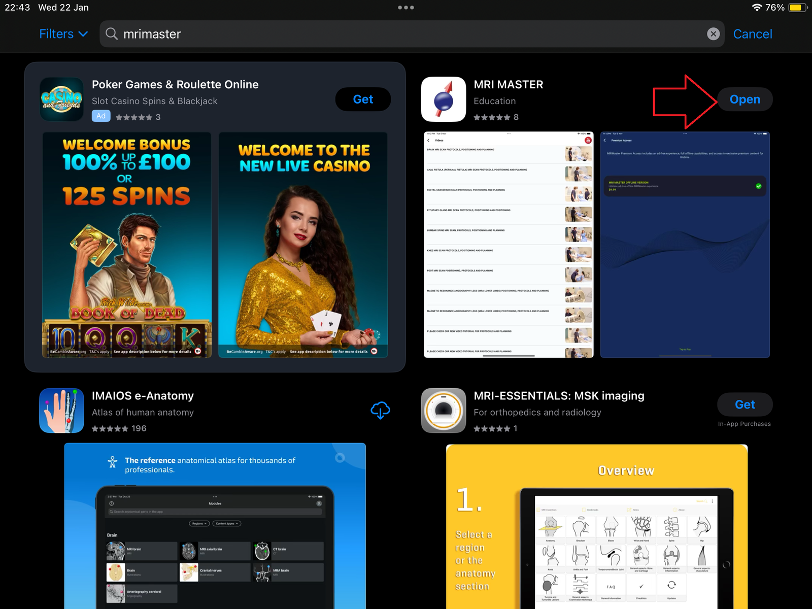Tap the MRI MASTER title
This screenshot has height=609, width=812.
pos(509,85)
